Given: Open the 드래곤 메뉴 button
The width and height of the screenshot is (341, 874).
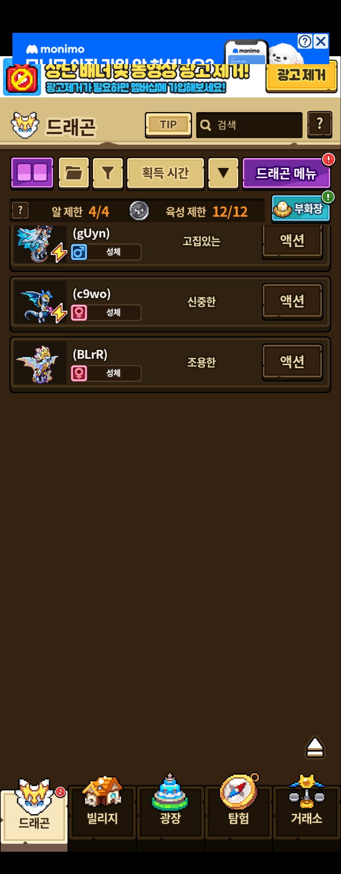Looking at the screenshot, I should click(x=286, y=173).
